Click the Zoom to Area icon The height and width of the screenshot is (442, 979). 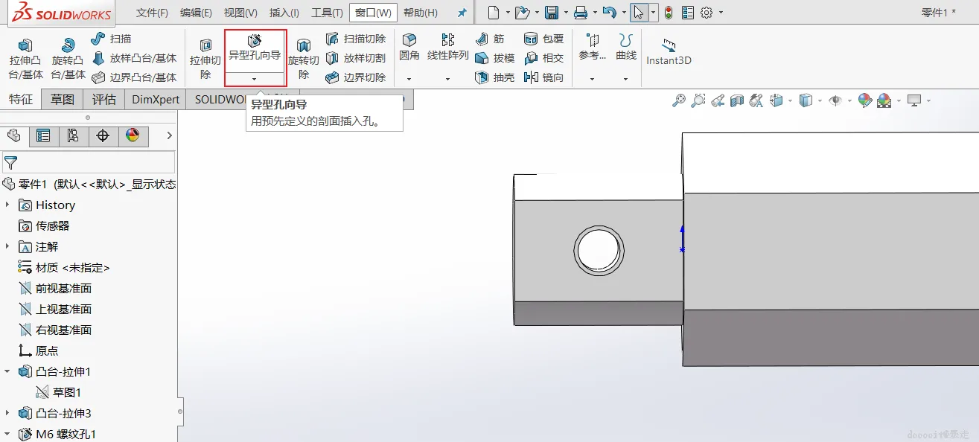click(698, 100)
